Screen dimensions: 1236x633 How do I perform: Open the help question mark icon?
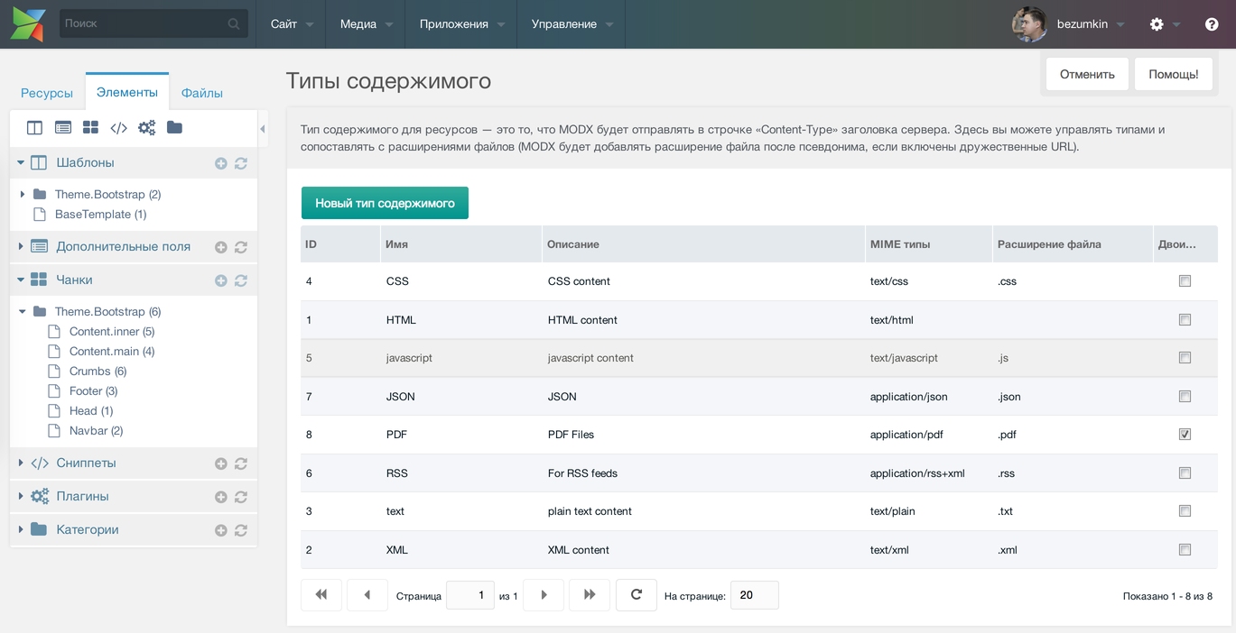[1212, 24]
